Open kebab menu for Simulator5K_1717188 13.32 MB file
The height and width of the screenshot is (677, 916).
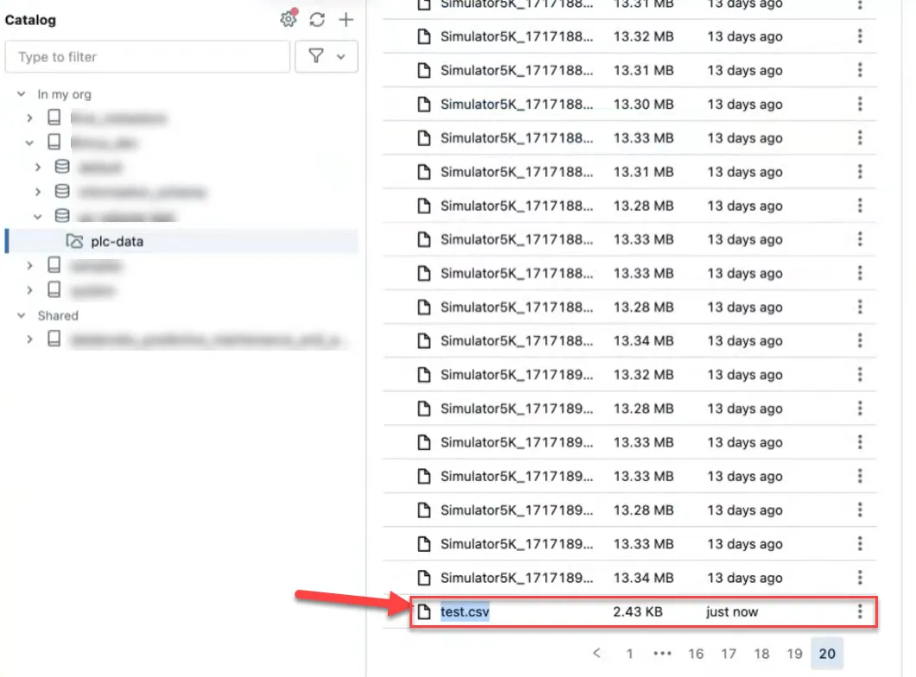tap(859, 36)
